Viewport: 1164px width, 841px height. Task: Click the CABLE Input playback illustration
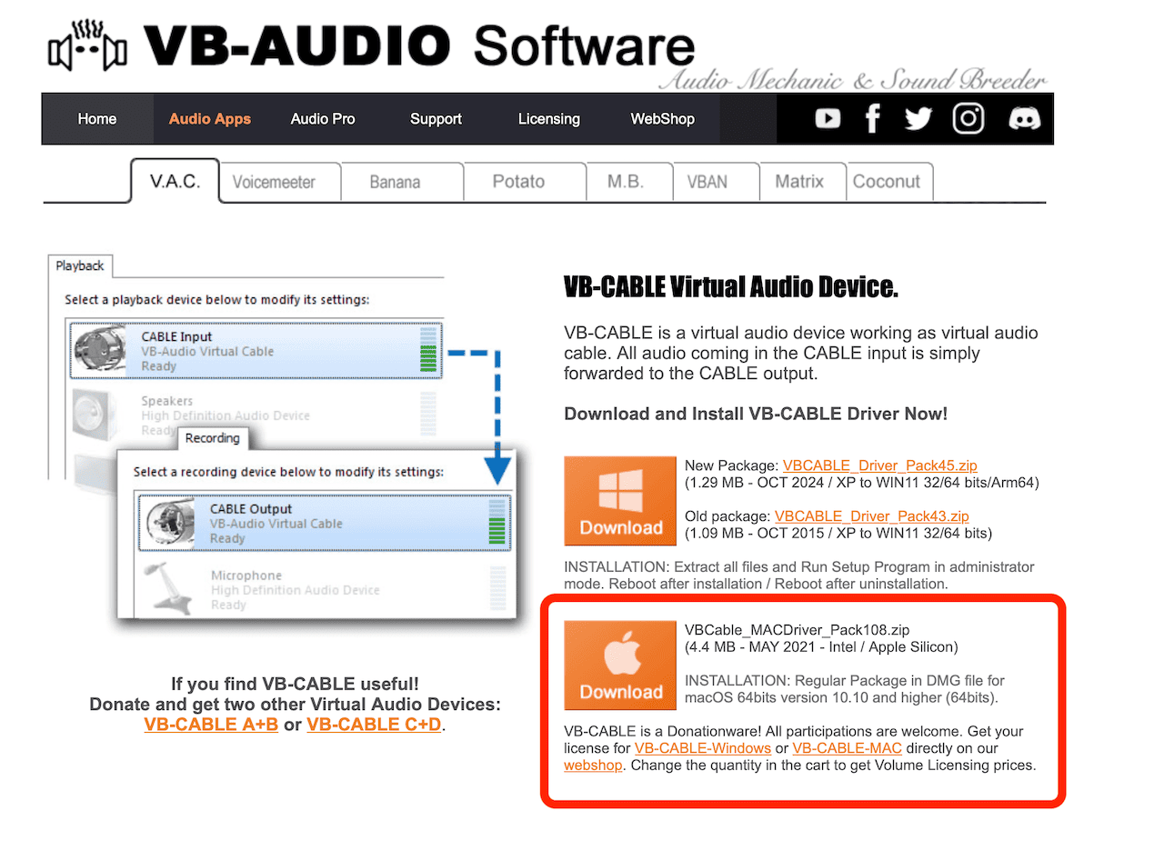tap(256, 351)
